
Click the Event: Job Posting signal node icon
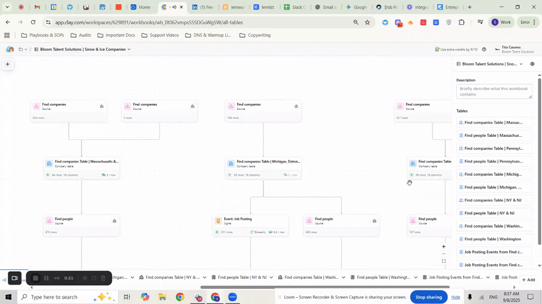point(218,221)
